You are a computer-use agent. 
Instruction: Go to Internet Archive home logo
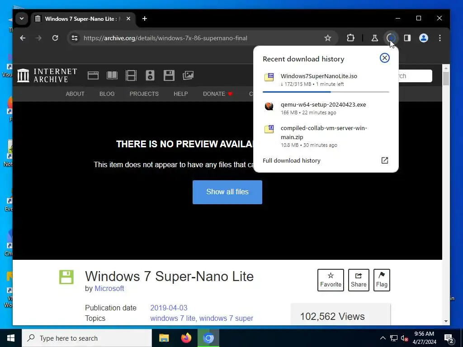[x=47, y=75]
